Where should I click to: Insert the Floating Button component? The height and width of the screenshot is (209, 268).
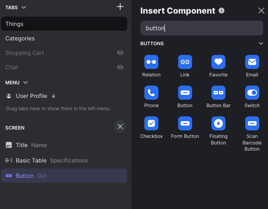(218, 123)
